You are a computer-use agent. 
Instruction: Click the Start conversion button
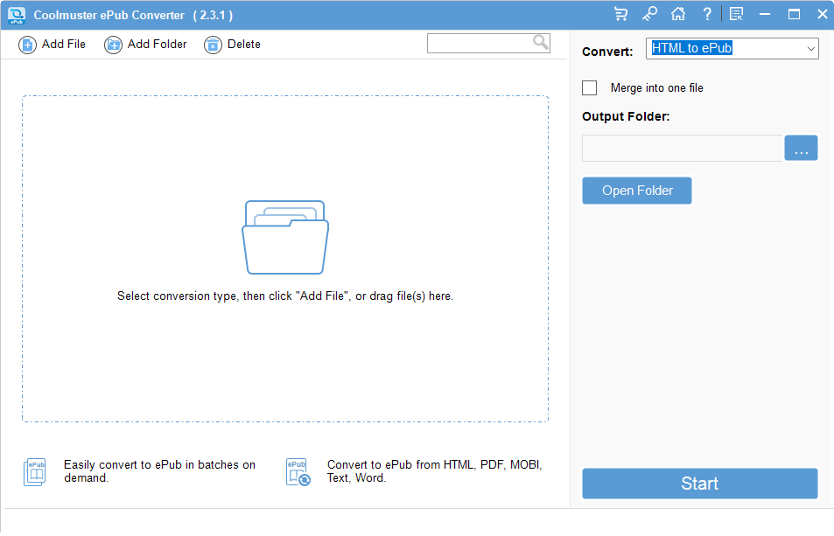(x=699, y=484)
